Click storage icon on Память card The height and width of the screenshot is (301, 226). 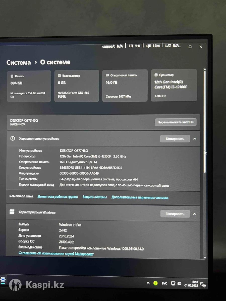coord(12,76)
